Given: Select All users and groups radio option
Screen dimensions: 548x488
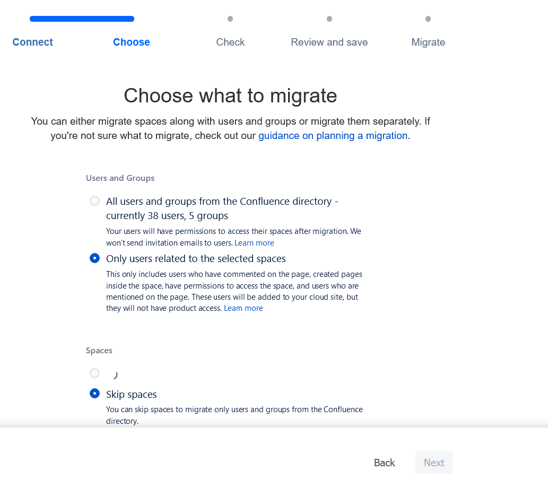Looking at the screenshot, I should pyautogui.click(x=95, y=201).
